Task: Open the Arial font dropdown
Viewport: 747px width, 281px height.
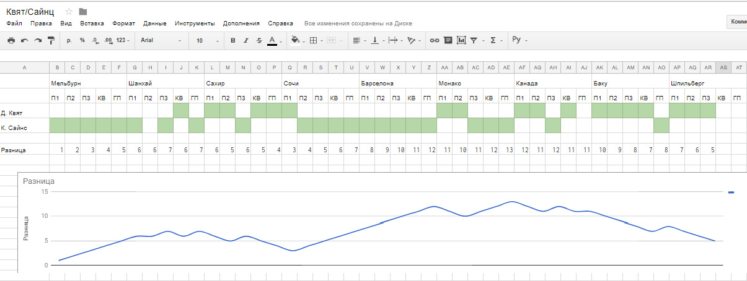Action: (x=161, y=40)
